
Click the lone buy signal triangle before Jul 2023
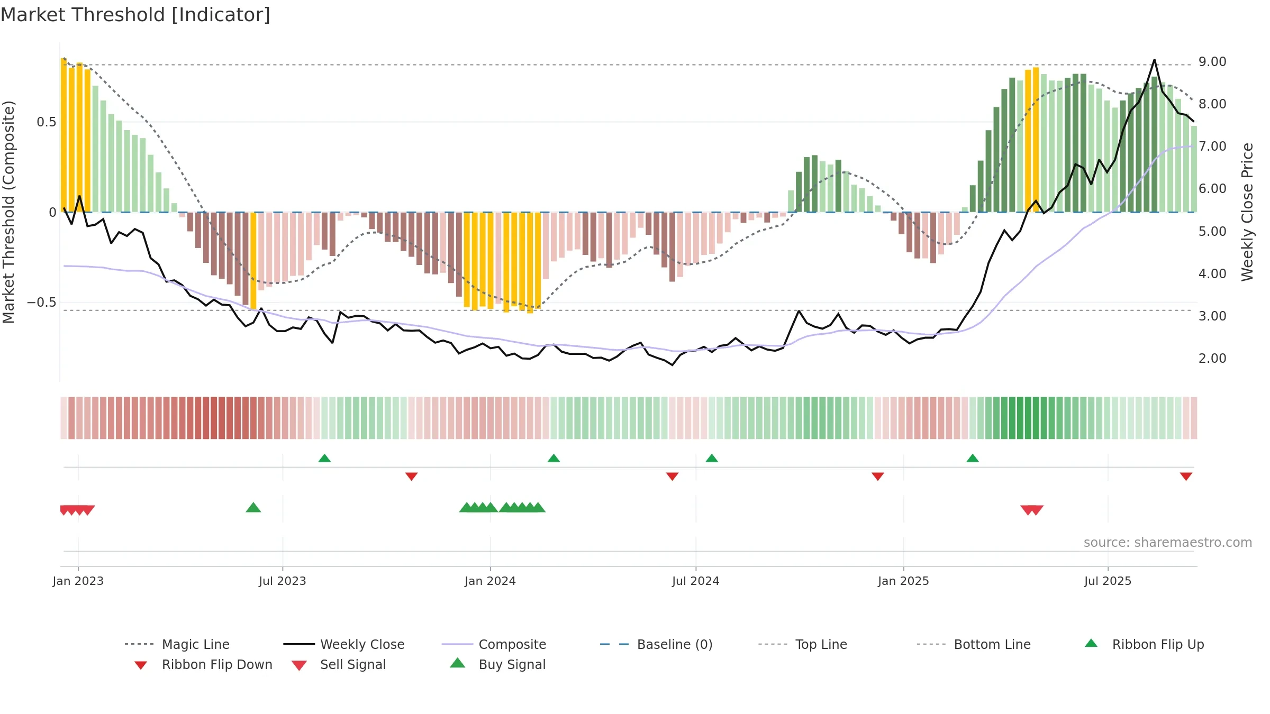click(x=253, y=507)
